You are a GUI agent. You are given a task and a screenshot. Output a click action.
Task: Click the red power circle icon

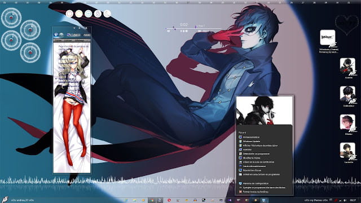click(69, 14)
